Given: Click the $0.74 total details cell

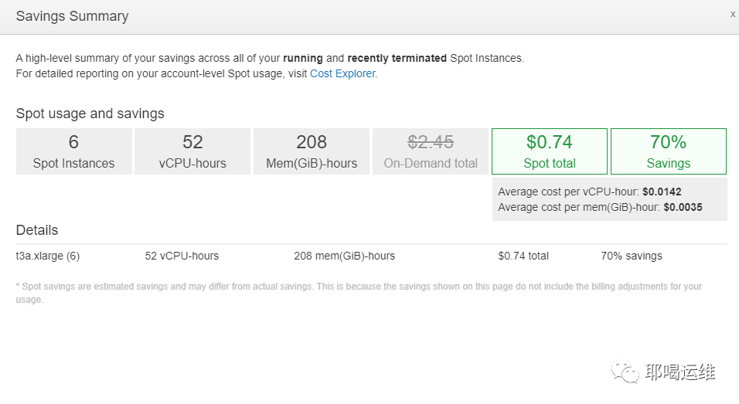Looking at the screenshot, I should (523, 256).
